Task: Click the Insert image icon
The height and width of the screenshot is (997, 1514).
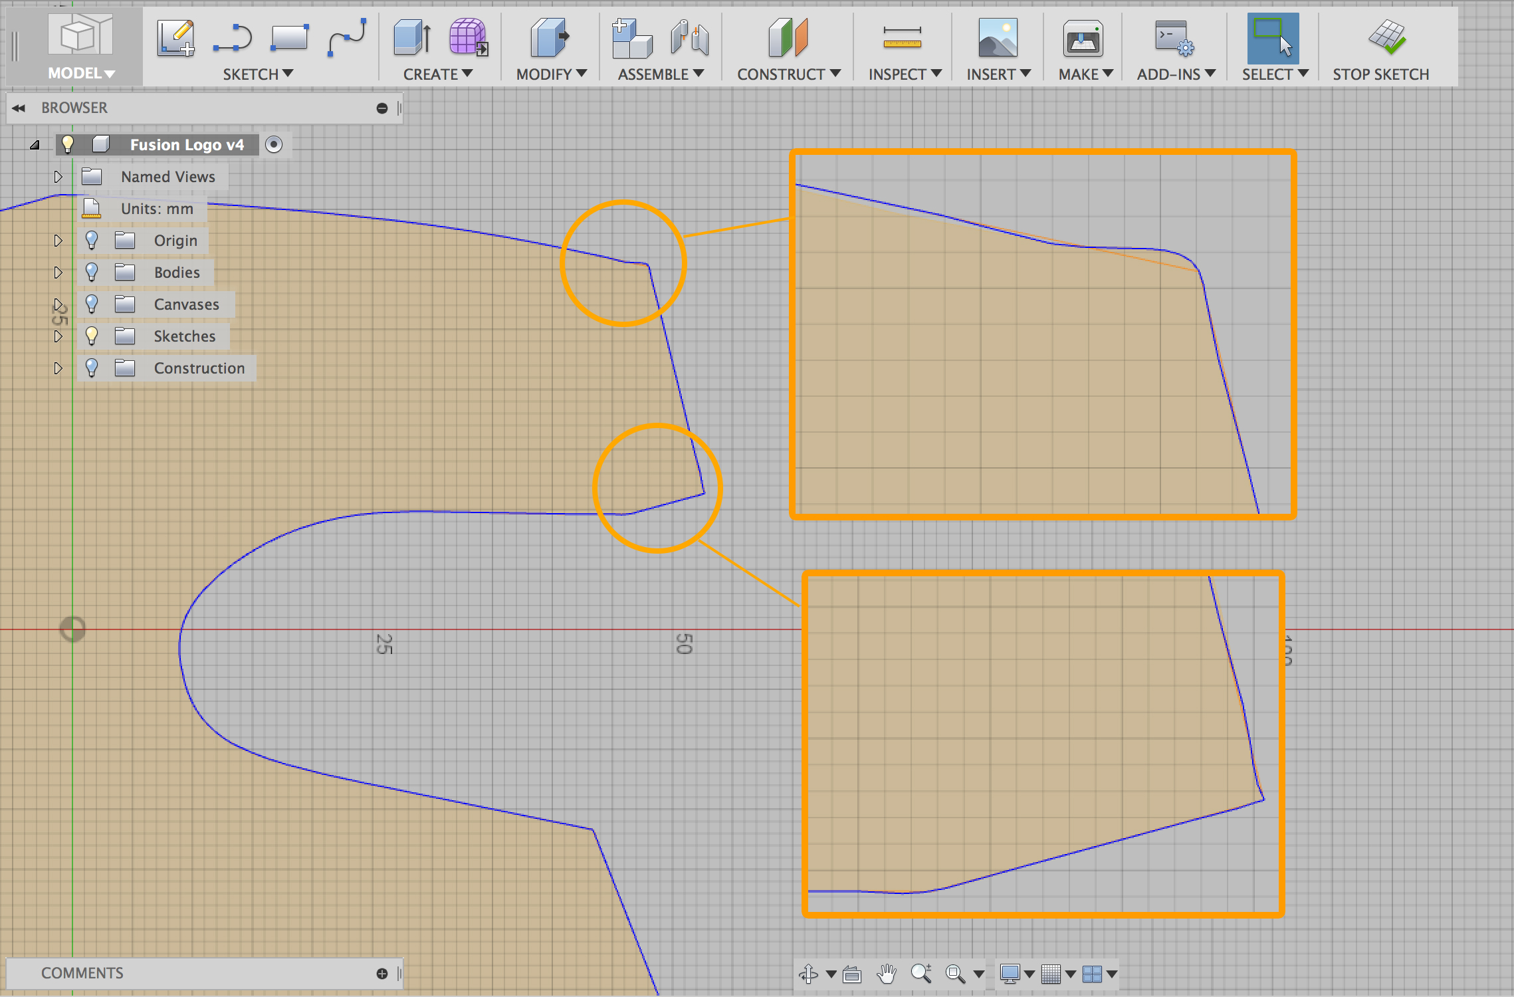Action: pos(998,38)
